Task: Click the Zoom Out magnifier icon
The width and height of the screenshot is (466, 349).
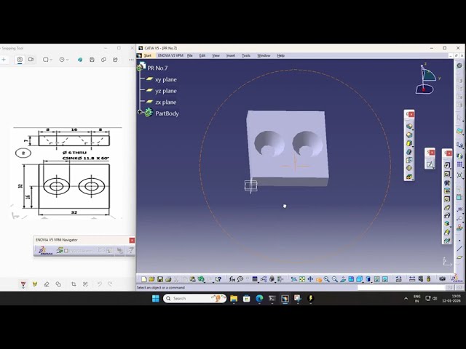Action: [335, 279]
